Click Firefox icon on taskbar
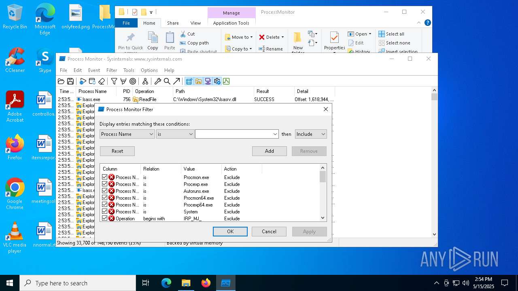Viewport: 518px width, 291px height. click(x=206, y=283)
